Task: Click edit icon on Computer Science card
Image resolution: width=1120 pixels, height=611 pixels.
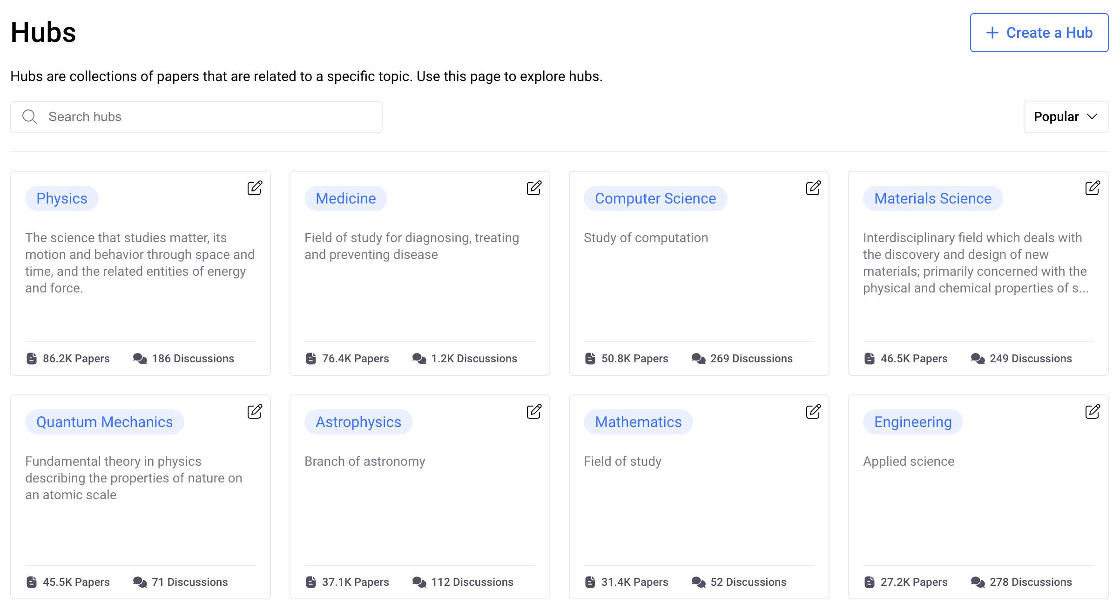Action: click(813, 188)
